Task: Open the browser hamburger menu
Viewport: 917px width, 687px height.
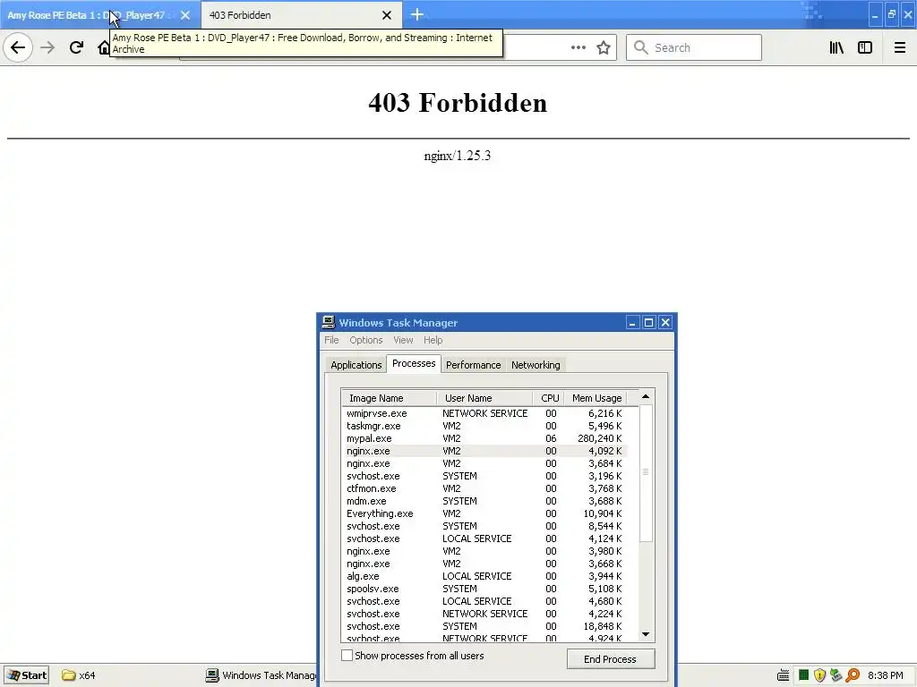Action: coord(900,47)
